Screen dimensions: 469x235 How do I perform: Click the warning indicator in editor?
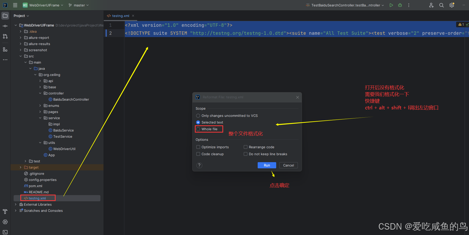pos(461,24)
